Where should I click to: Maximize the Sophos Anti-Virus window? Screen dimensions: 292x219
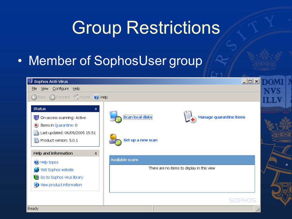point(250,82)
